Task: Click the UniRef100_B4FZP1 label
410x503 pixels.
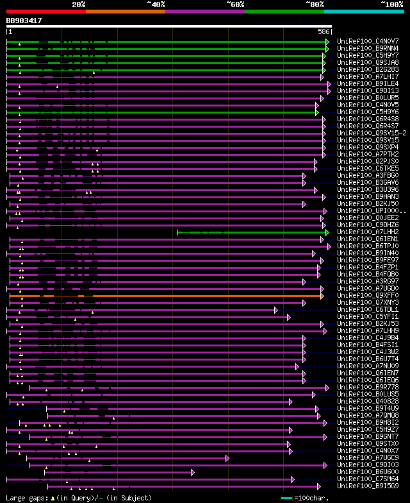Action: (368, 267)
